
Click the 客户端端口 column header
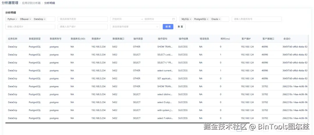point(268,39)
